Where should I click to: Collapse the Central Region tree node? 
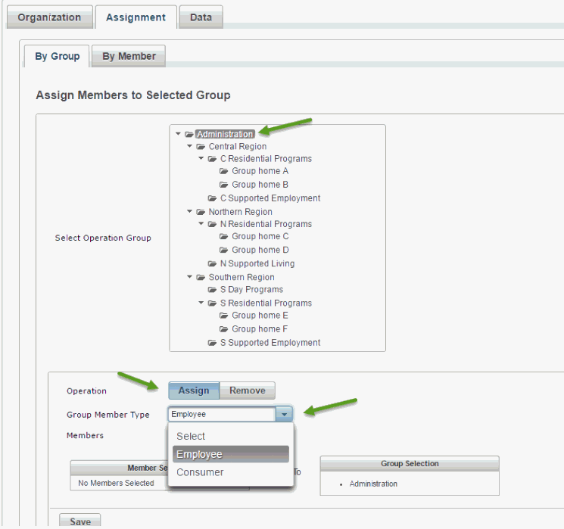(190, 146)
